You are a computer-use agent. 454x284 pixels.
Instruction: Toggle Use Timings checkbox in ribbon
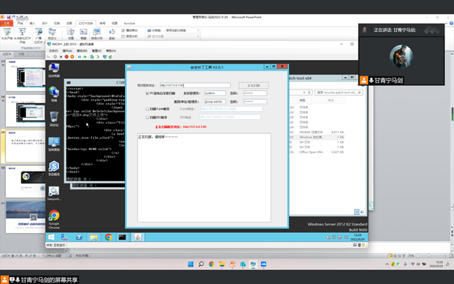(123, 36)
